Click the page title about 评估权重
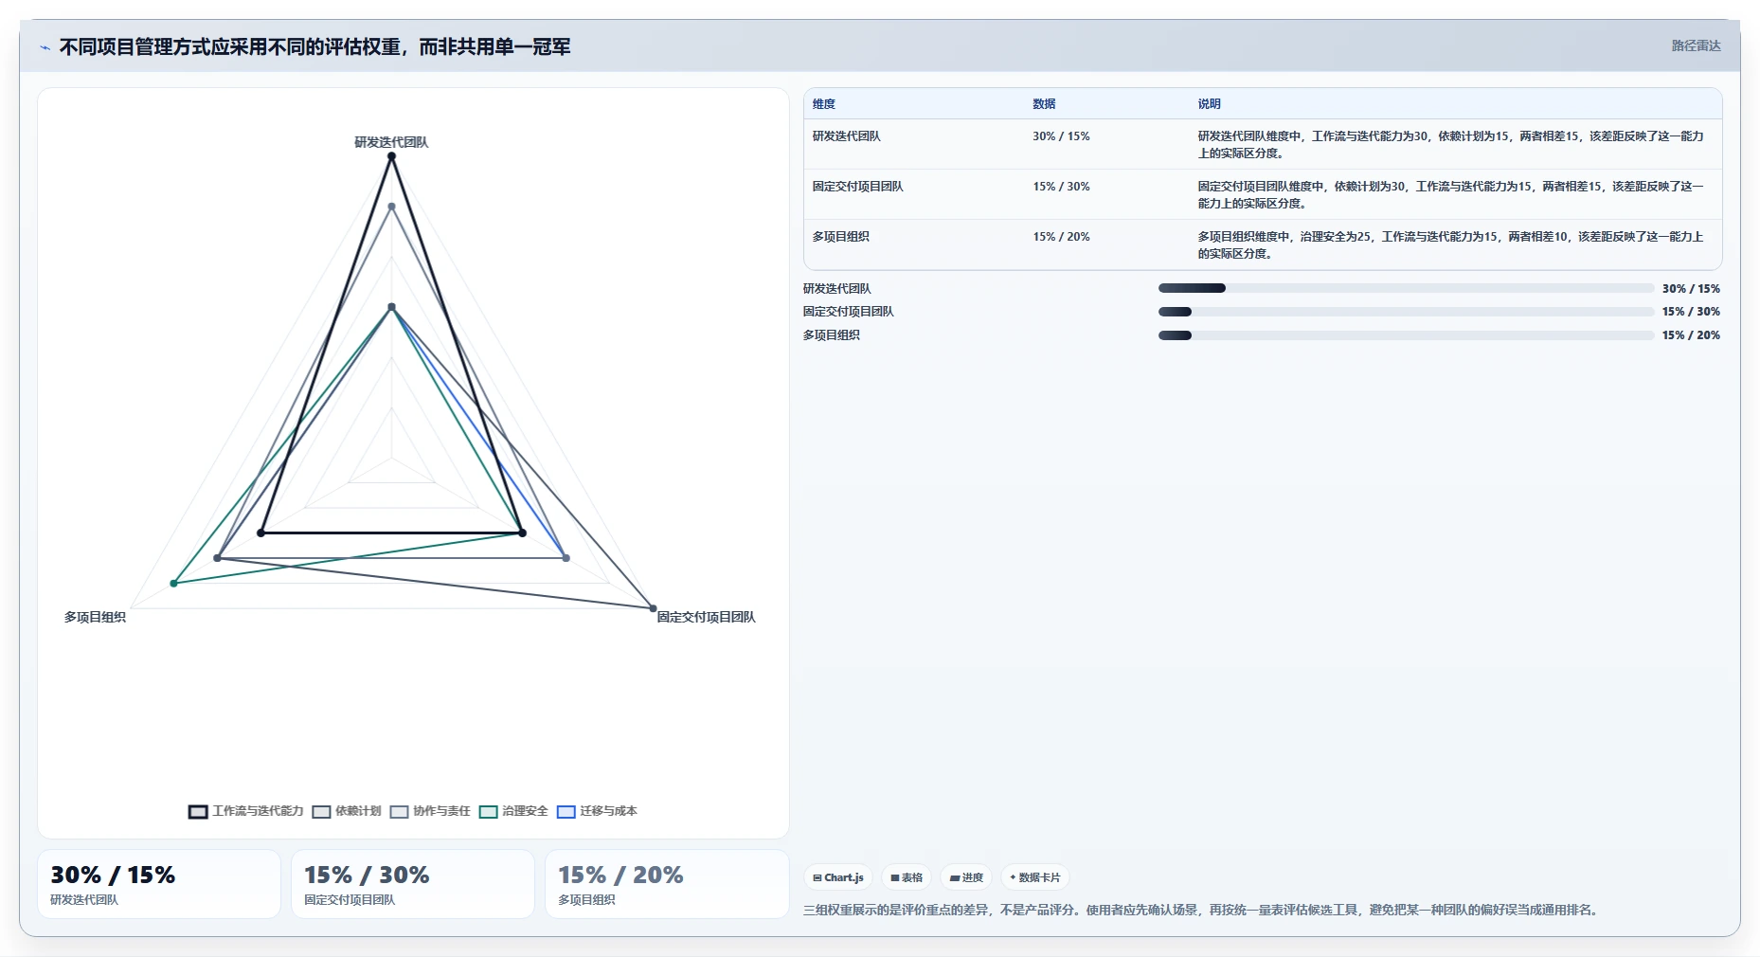 coord(314,46)
